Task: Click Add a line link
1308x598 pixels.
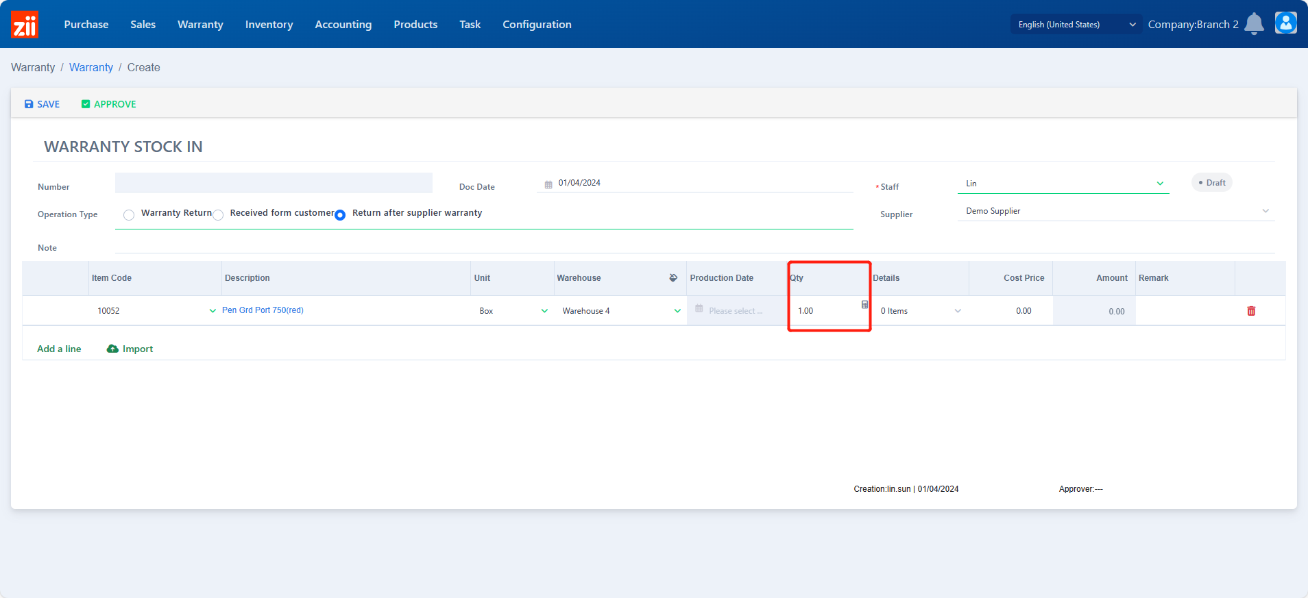Action: pyautogui.click(x=59, y=349)
